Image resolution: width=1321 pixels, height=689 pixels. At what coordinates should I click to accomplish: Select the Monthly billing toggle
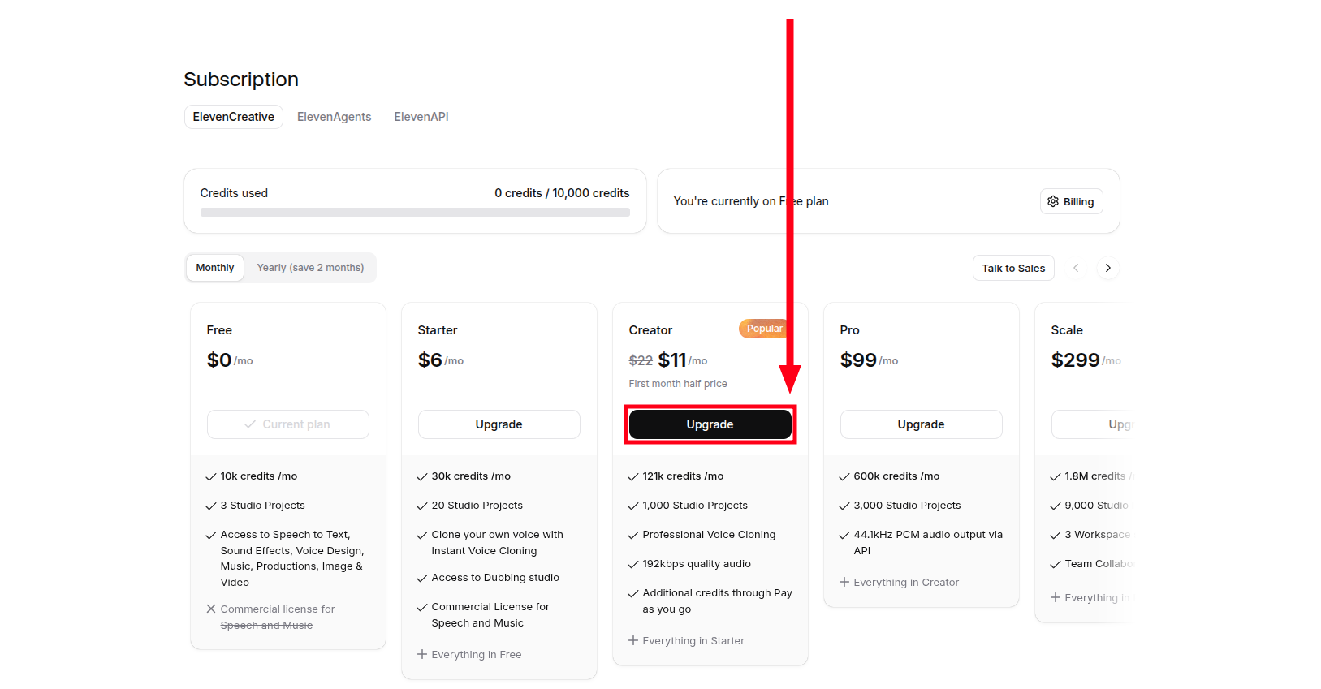[215, 268]
